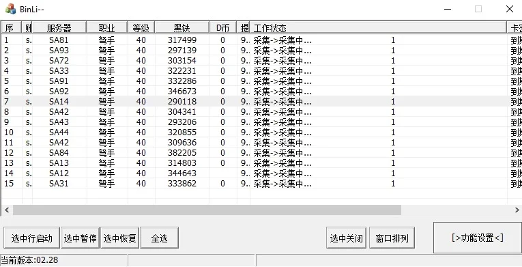Click the 黑铁 value 320855

(182, 132)
